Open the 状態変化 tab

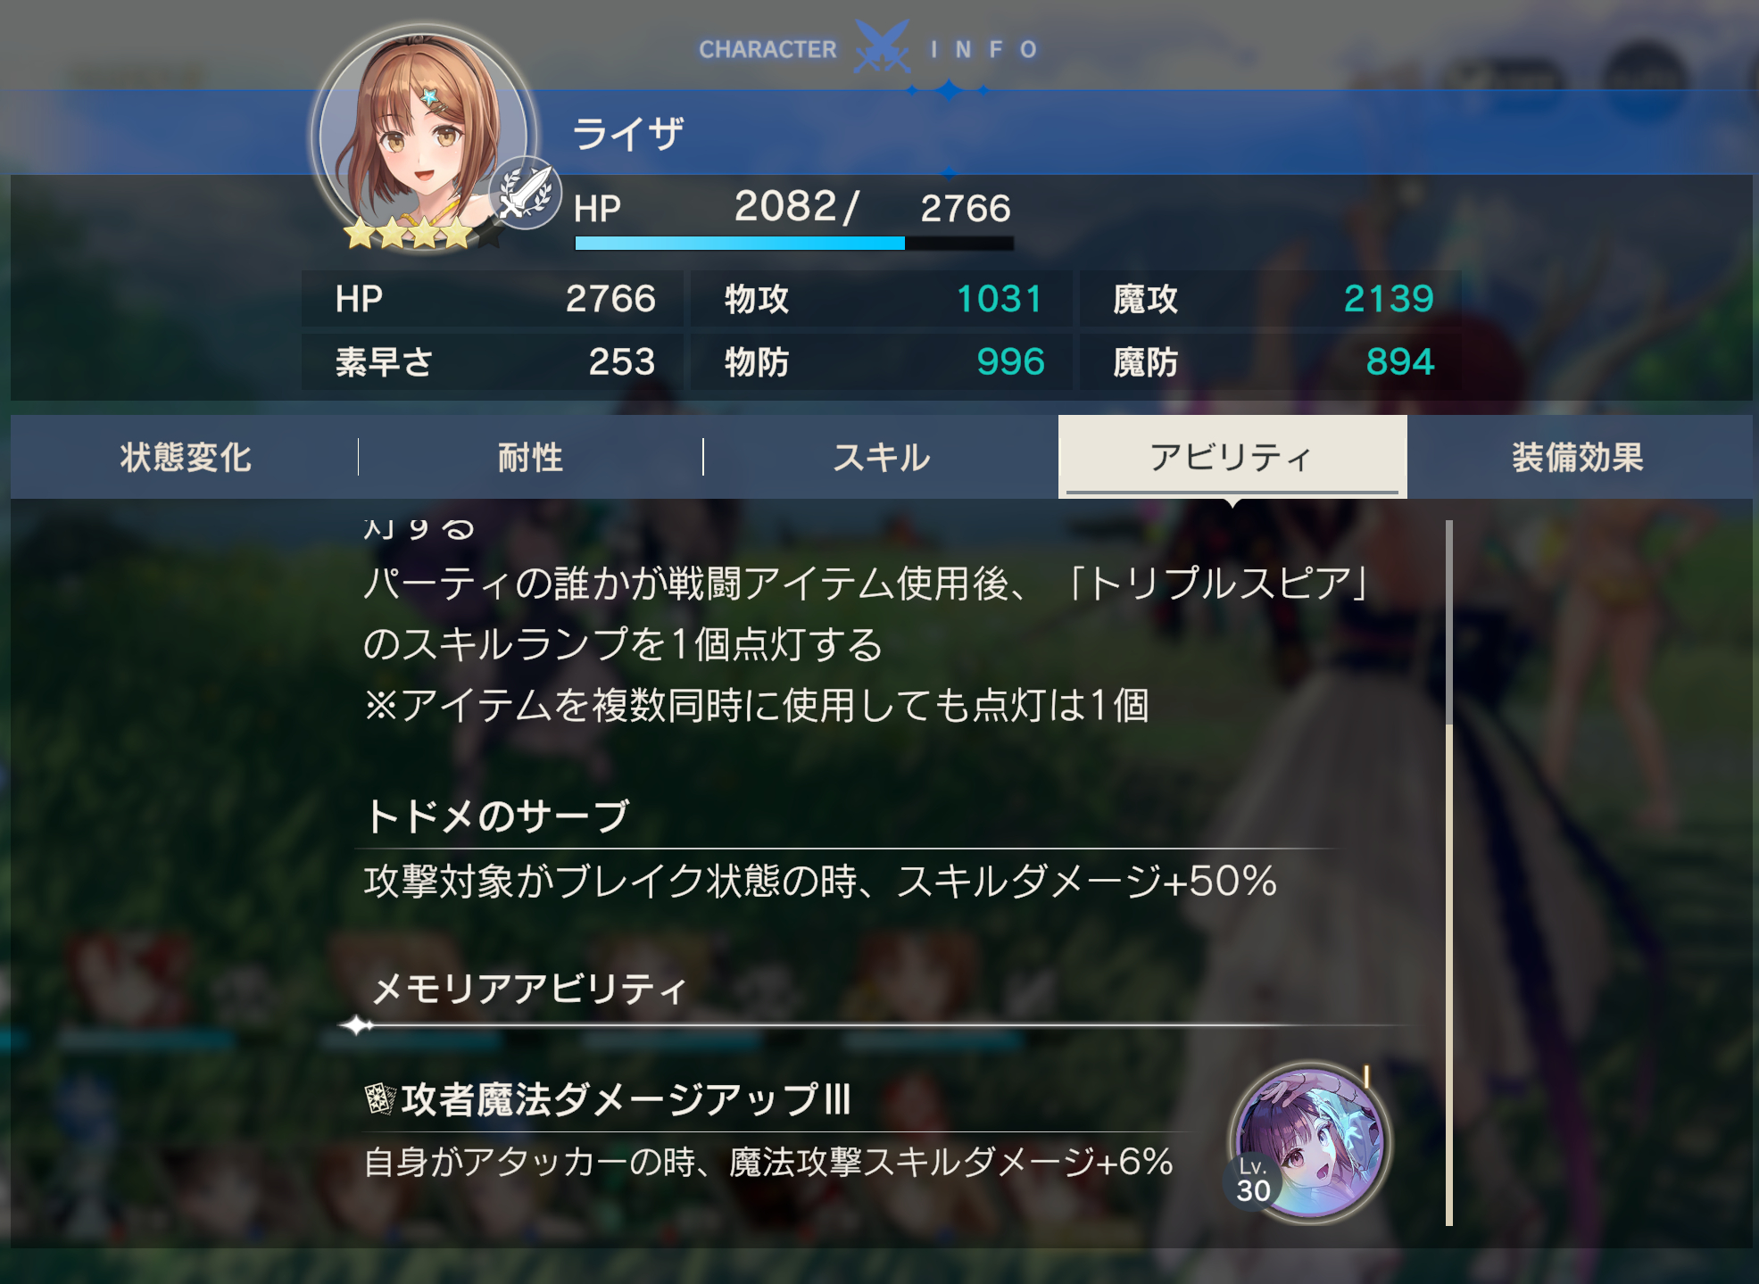click(x=185, y=457)
